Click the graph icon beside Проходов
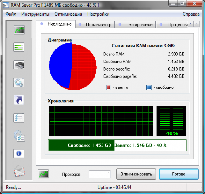 [x=43, y=174]
